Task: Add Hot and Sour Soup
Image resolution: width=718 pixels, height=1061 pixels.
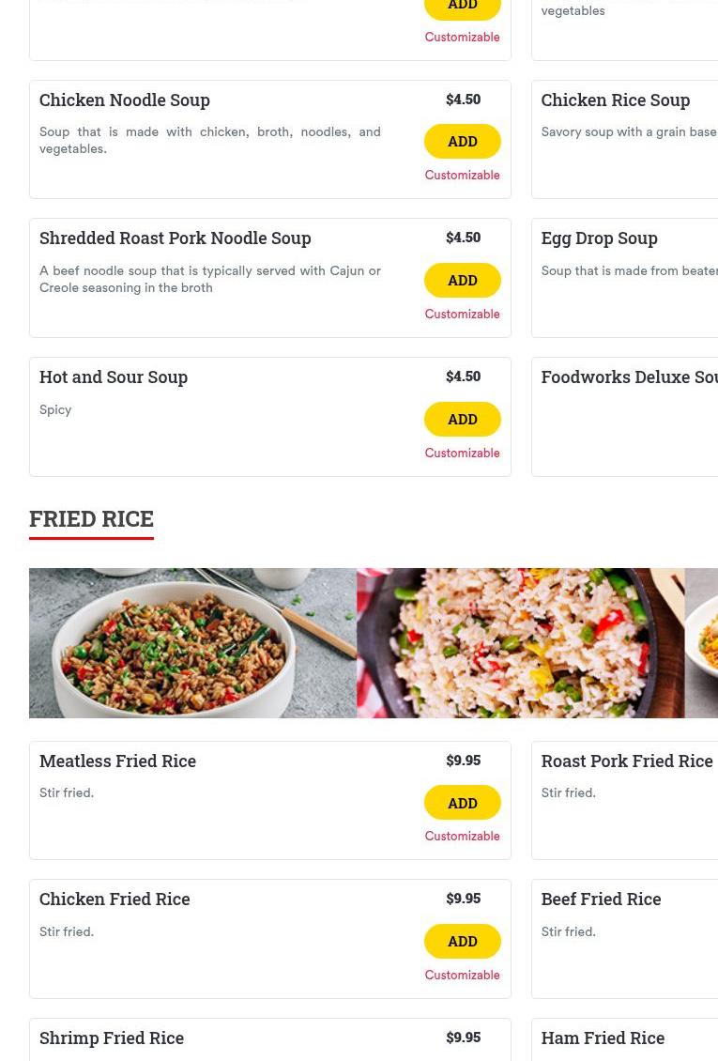Action: (x=462, y=419)
